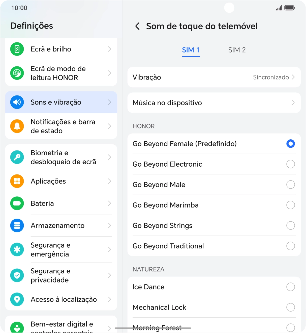Open Segurança e emergência settings
This screenshot has width=306, height=333.
pos(61,250)
